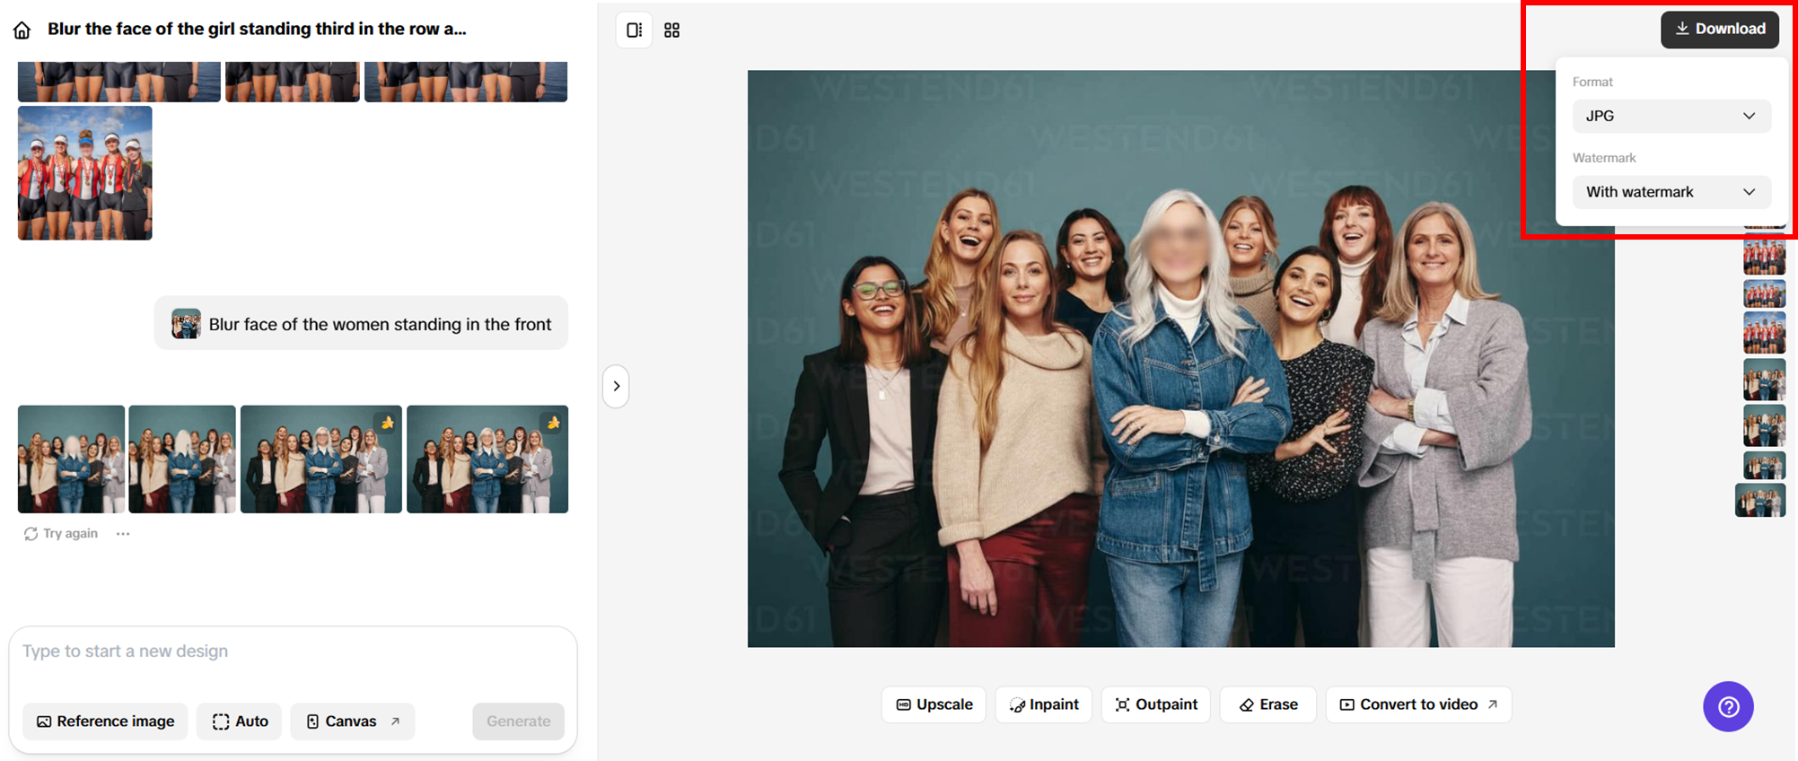The height and width of the screenshot is (761, 1798).
Task: Click the purple help question icon
Action: click(1727, 706)
